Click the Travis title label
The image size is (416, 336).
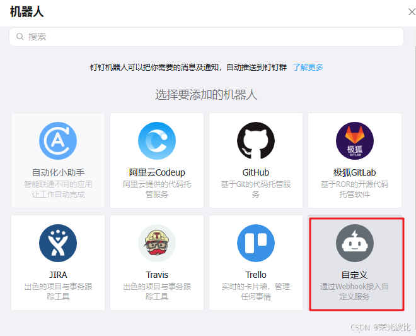[157, 275]
